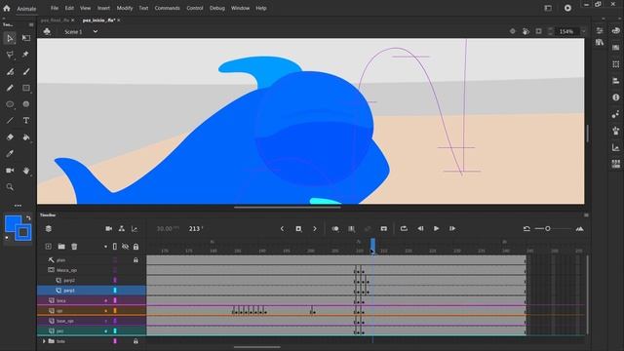Select the Fluid Brush tool
Viewport: 624px width, 351px height.
tap(10, 71)
